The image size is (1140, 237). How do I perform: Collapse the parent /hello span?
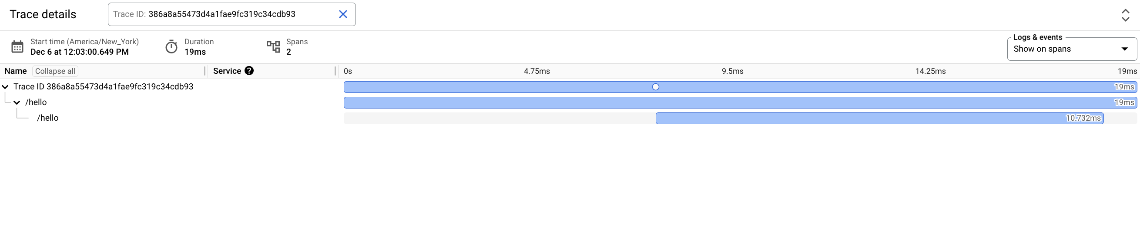click(17, 102)
